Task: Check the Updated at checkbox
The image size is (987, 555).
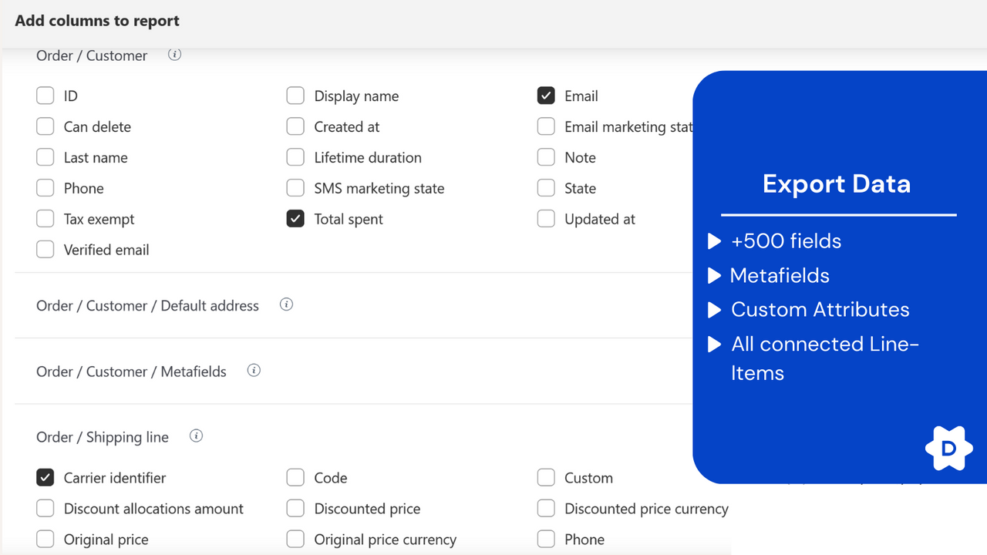Action: click(x=546, y=219)
